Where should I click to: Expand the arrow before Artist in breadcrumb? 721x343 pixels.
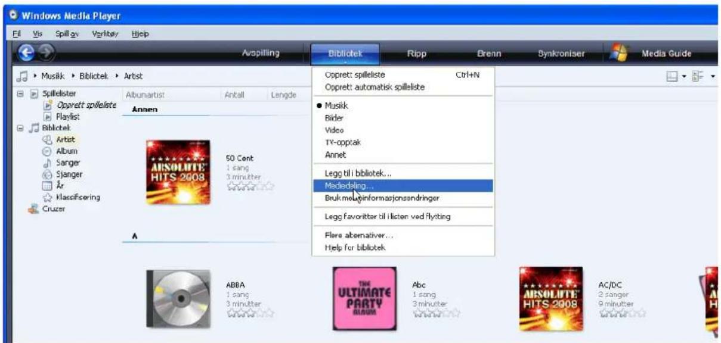117,76
